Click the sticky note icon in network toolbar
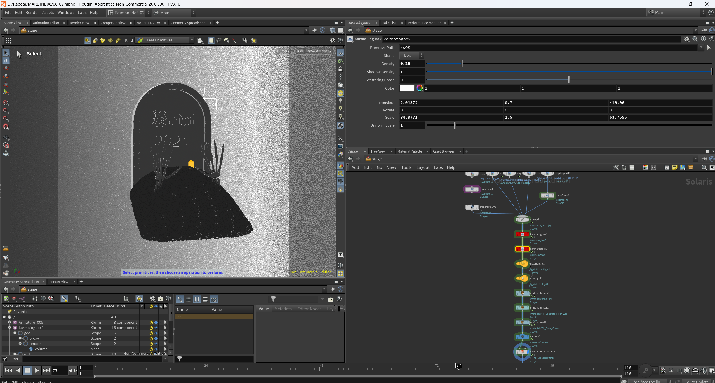This screenshot has height=383, width=715. pos(675,167)
